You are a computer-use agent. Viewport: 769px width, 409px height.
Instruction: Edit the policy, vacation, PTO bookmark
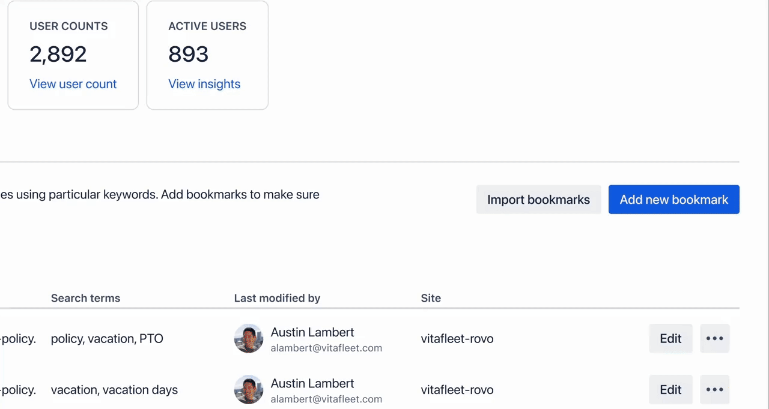pyautogui.click(x=670, y=338)
